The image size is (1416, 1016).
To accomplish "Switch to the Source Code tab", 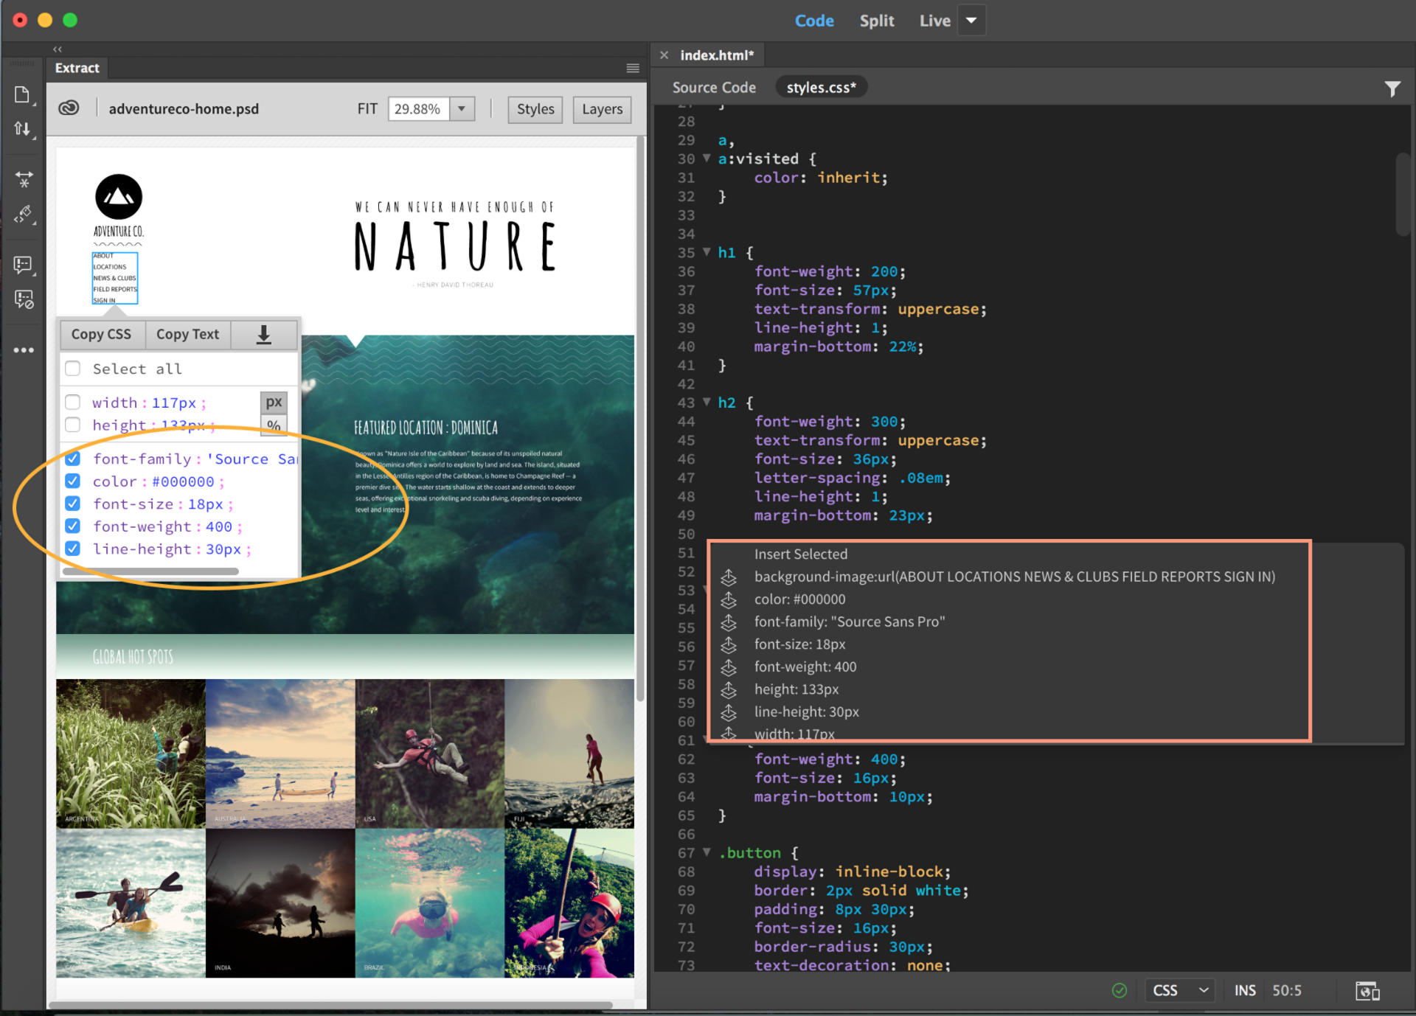I will point(713,87).
